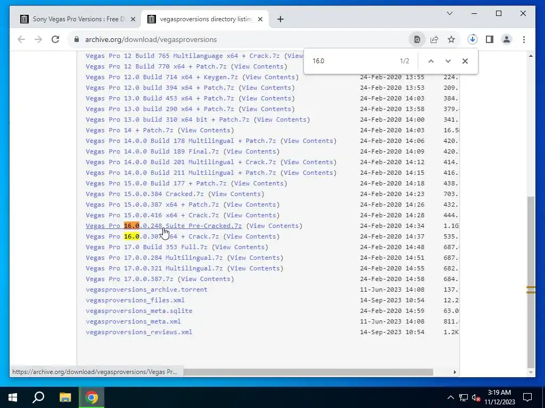Close the find bar

pyautogui.click(x=465, y=61)
